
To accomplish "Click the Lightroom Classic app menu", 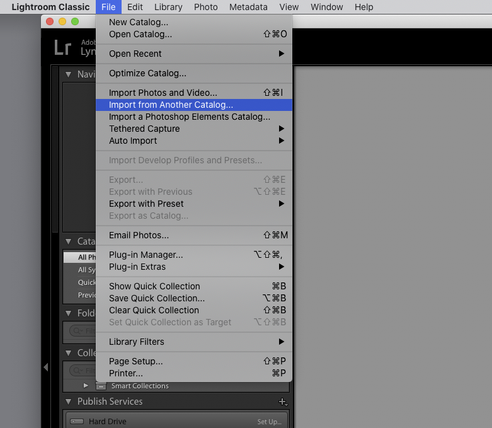I will coord(50,7).
